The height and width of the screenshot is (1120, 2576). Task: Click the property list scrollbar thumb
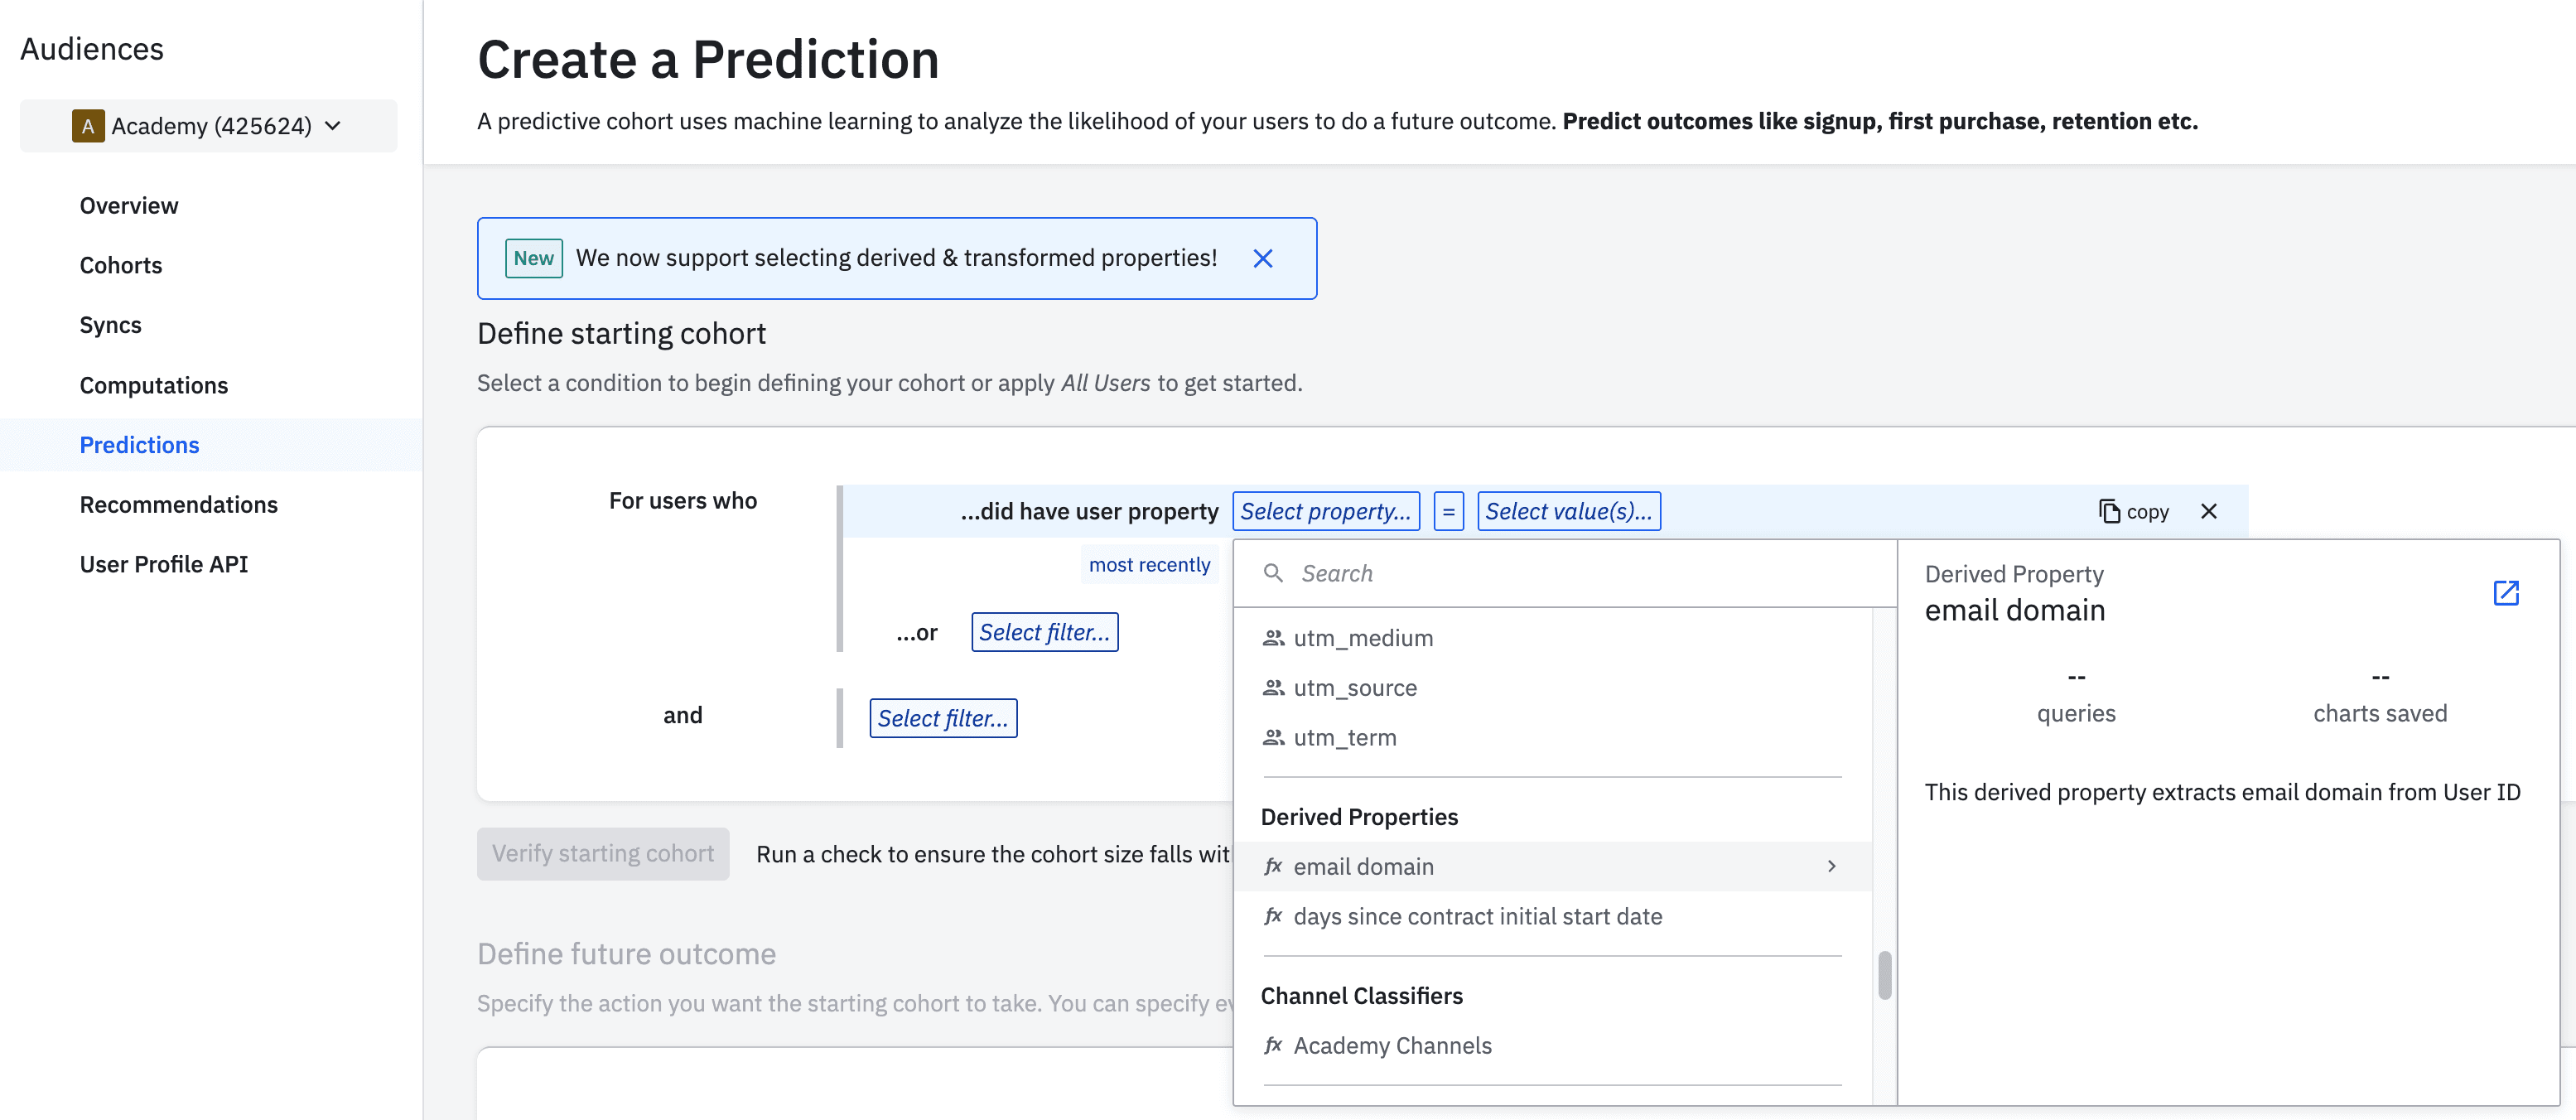coord(1884,975)
